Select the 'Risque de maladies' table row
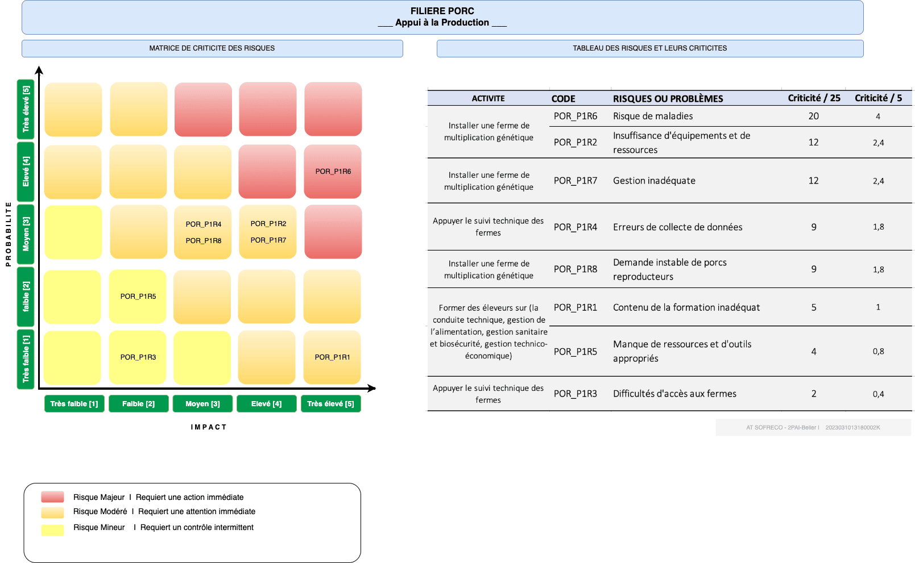 click(x=653, y=116)
